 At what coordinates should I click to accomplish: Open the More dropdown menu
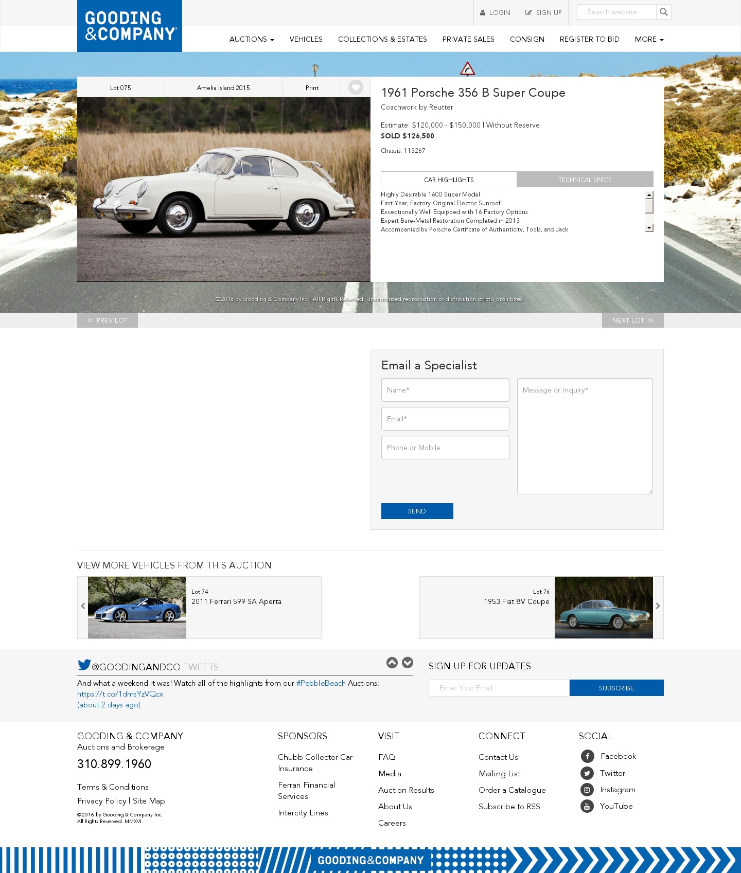click(x=649, y=39)
